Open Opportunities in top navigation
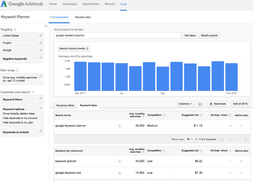 (x=91, y=4)
